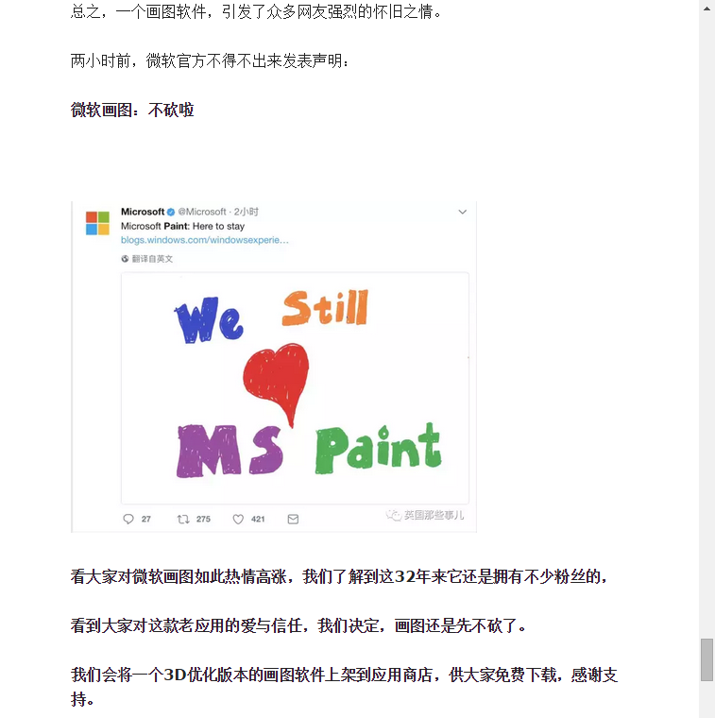This screenshot has width=715, height=718.
Task: Click the 微软画图：不砍啦 heading text
Action: (x=132, y=110)
